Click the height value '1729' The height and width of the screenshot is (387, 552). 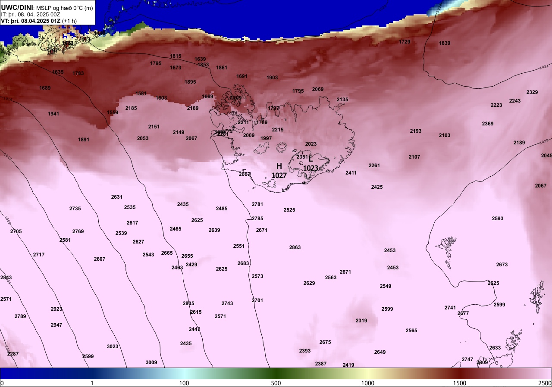(405, 42)
